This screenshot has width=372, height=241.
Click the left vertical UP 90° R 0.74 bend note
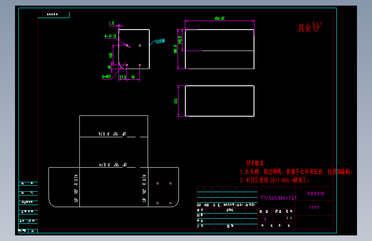pos(76,188)
